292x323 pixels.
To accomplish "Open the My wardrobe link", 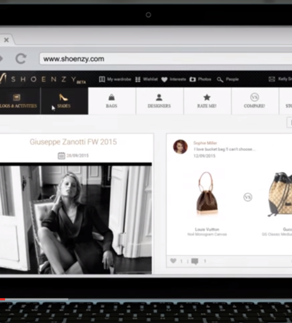I will point(119,80).
